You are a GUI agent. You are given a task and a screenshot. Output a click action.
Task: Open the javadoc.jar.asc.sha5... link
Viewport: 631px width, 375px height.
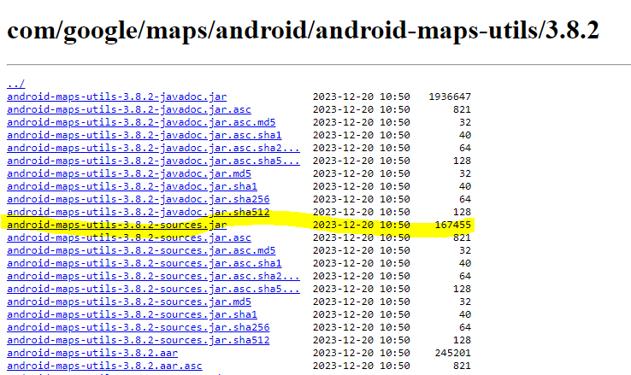point(153,161)
